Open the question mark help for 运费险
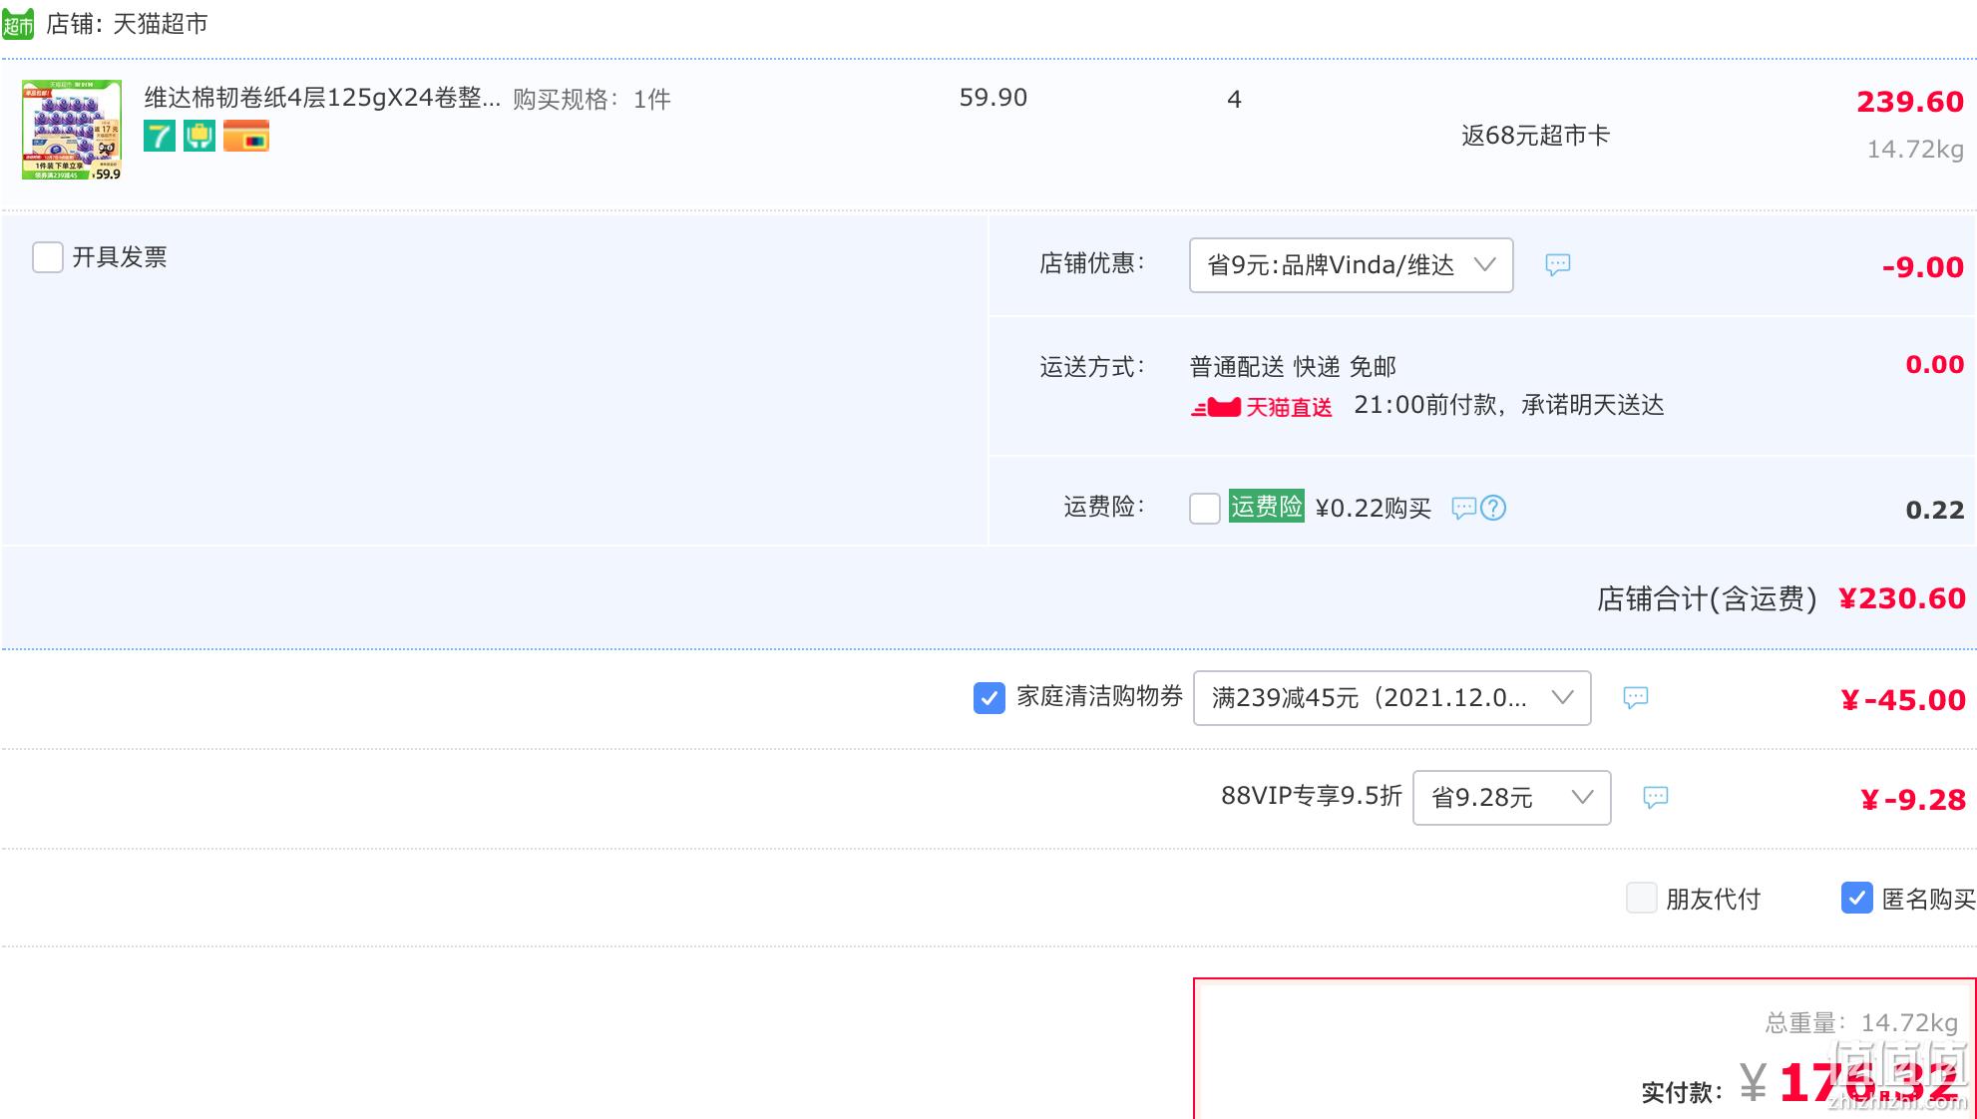 click(1493, 509)
